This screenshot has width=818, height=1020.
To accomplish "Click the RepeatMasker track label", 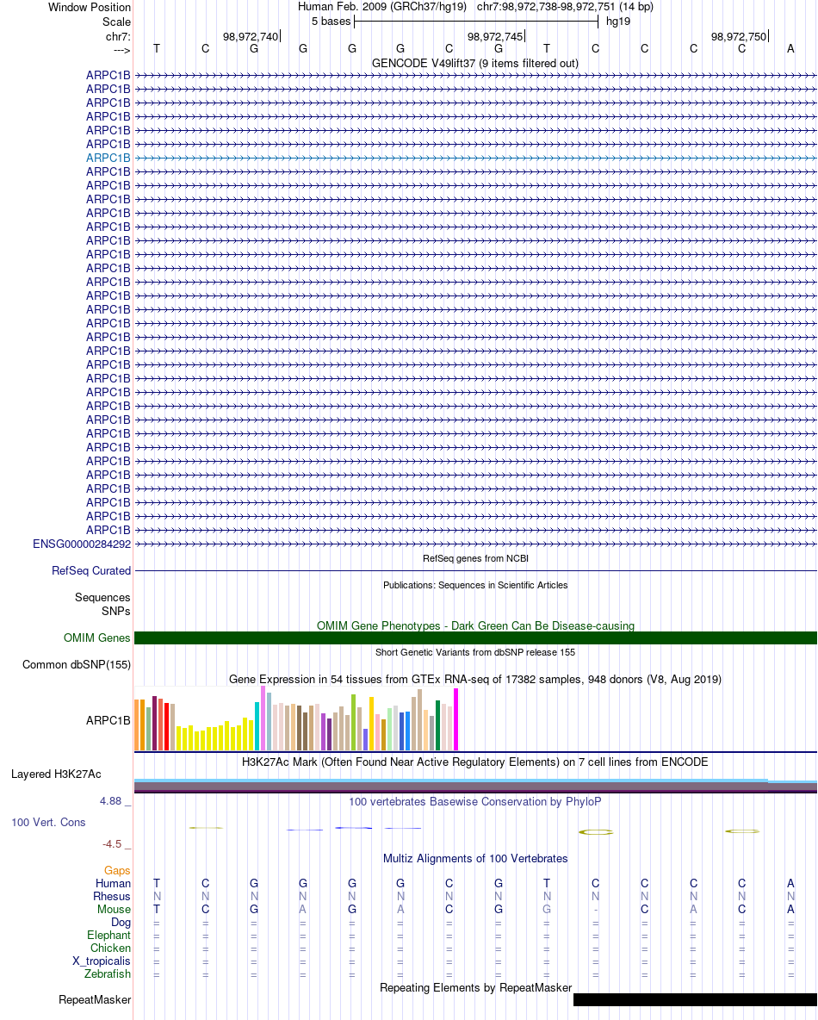I will click(95, 1000).
